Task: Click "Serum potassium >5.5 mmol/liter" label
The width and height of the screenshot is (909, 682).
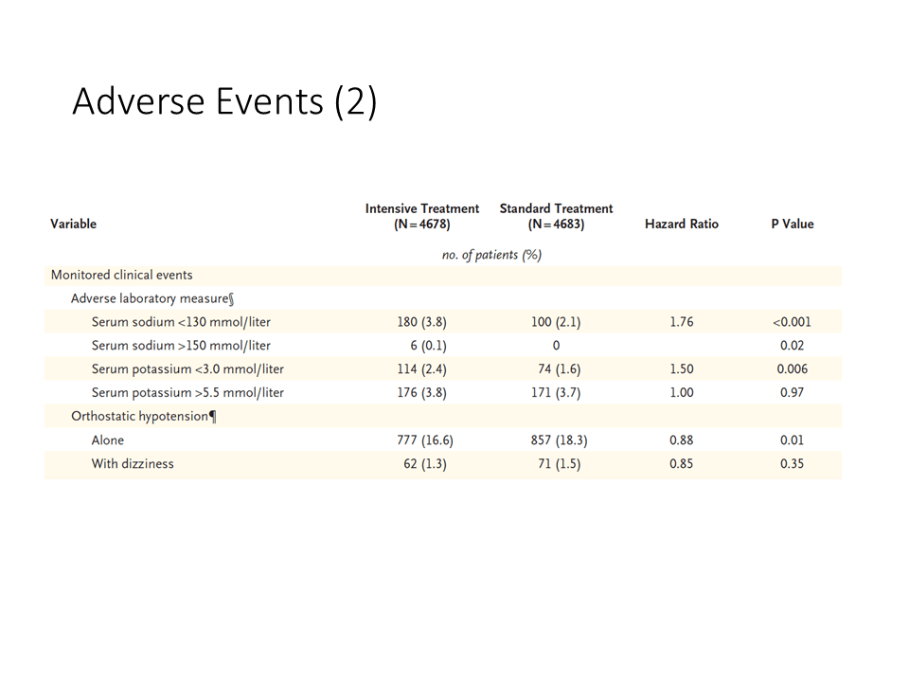Action: (x=187, y=392)
